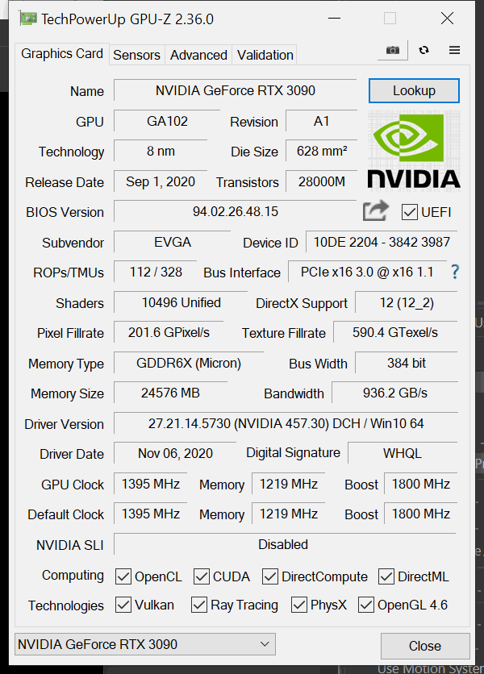Toggle the PhysX checkbox

(x=299, y=605)
